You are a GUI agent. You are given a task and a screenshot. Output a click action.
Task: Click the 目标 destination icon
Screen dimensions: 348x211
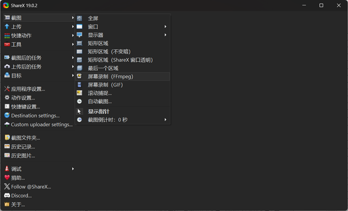[x=7, y=76]
